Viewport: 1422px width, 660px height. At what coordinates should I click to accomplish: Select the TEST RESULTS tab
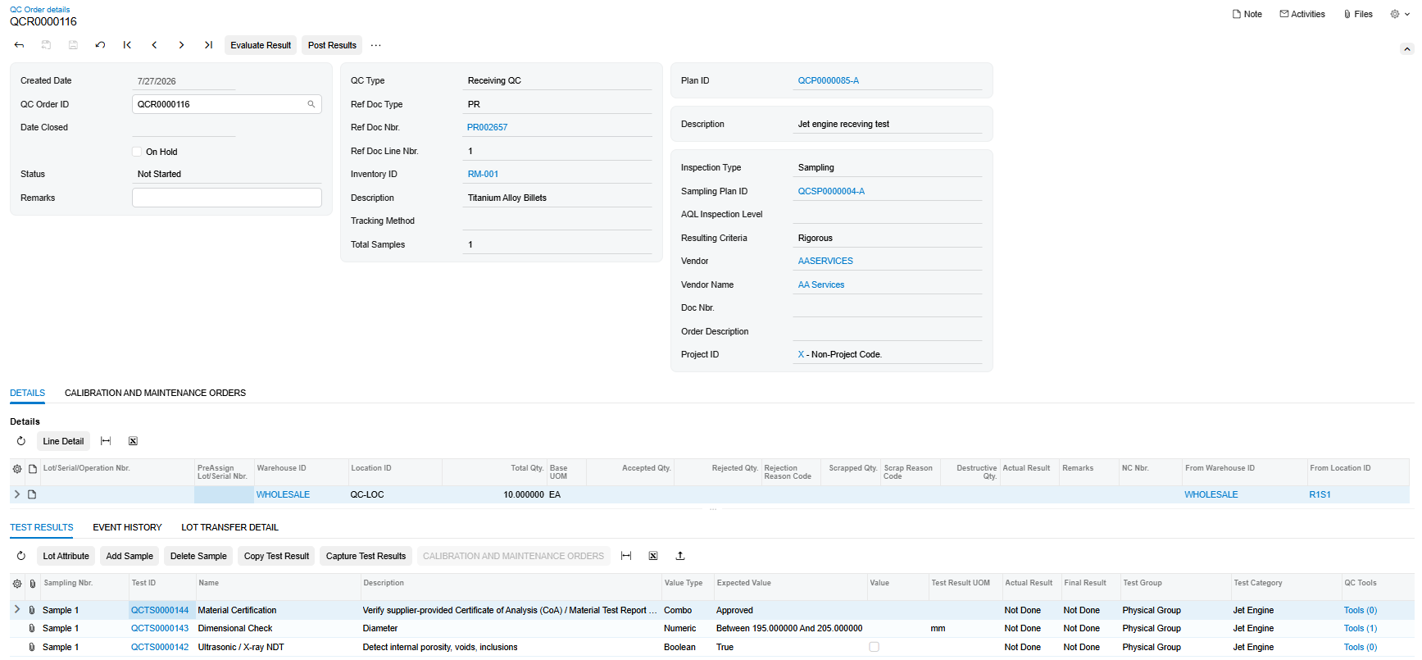pos(42,527)
